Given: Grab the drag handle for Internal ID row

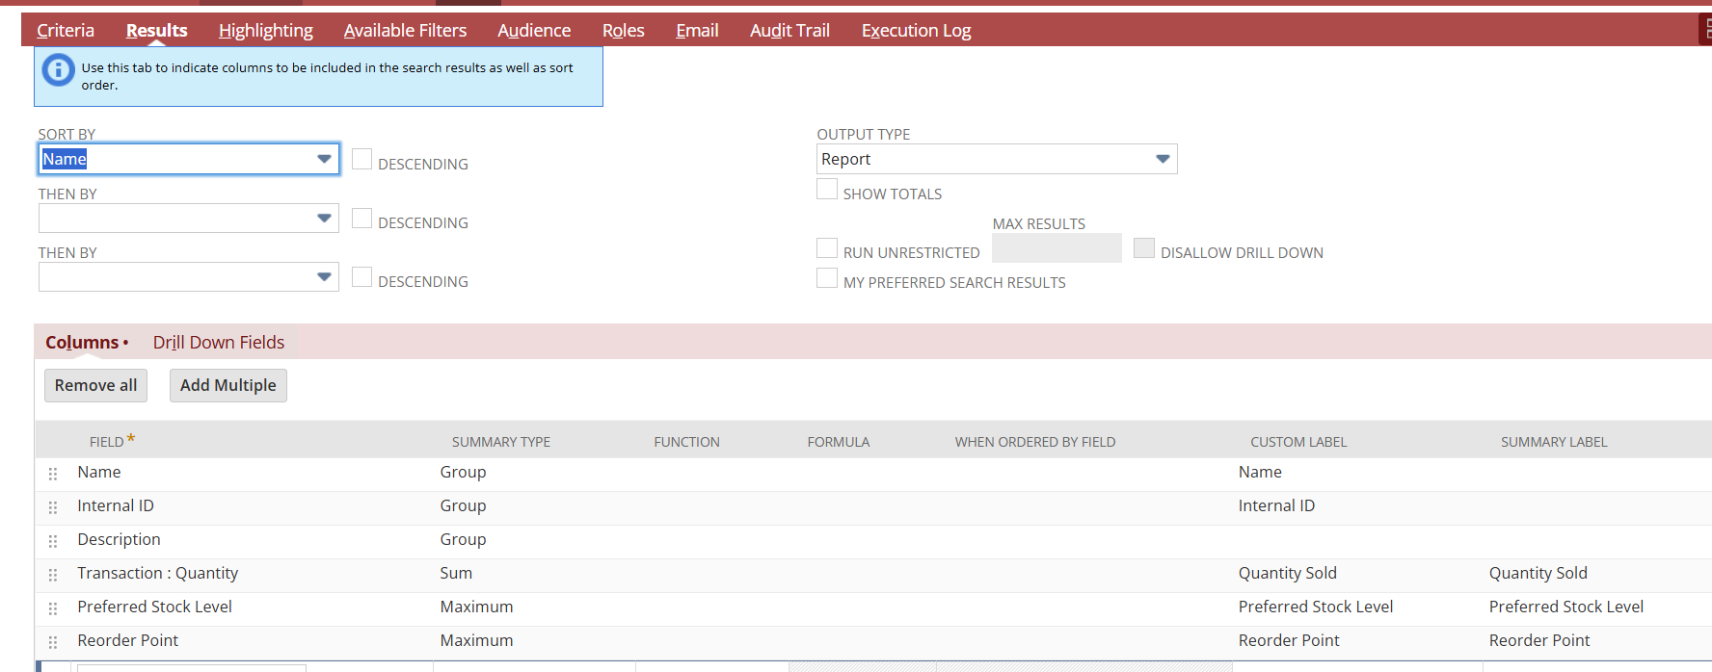Looking at the screenshot, I should (x=53, y=507).
